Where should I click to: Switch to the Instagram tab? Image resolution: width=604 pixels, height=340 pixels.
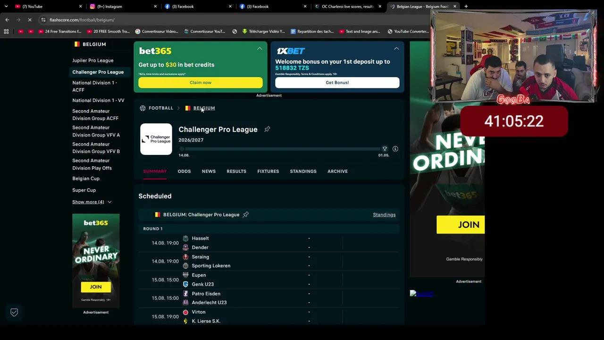[123, 7]
